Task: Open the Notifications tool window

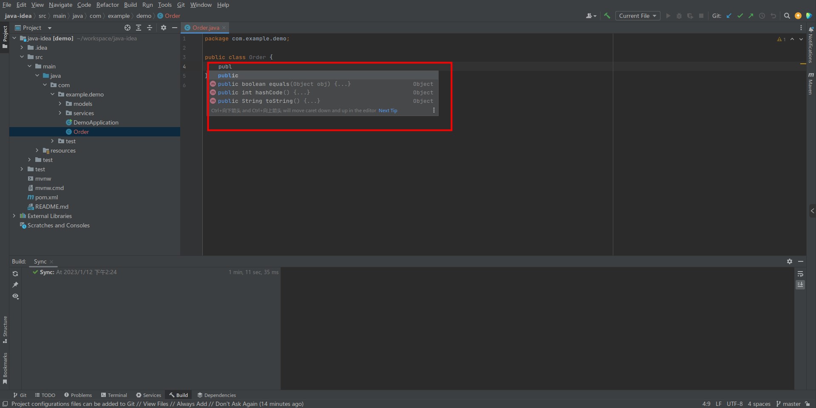Action: pos(811,45)
